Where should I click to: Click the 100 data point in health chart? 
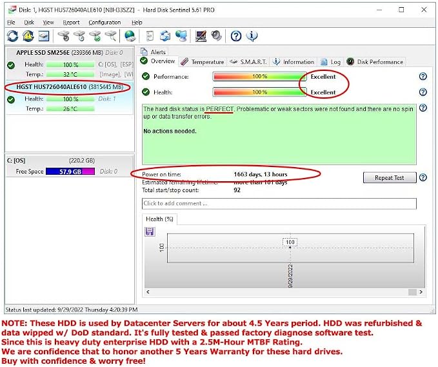tap(290, 248)
